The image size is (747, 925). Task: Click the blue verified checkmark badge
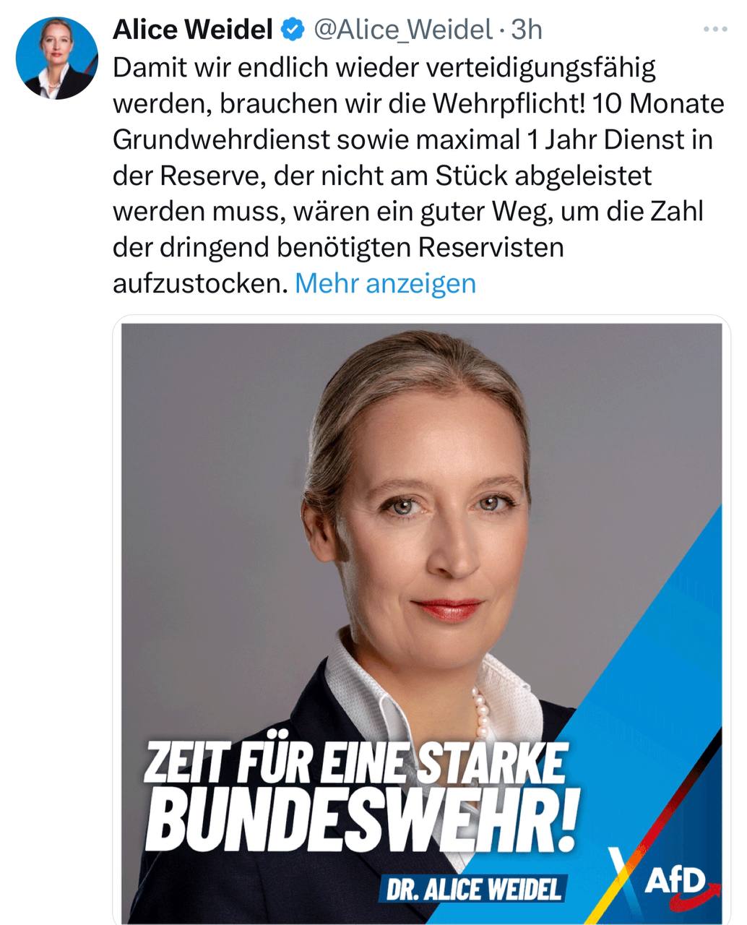[x=292, y=30]
